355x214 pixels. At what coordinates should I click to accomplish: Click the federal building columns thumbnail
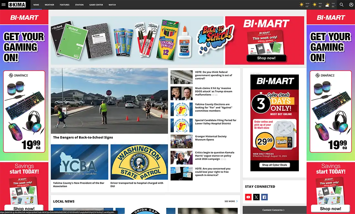pyautogui.click(x=182, y=77)
